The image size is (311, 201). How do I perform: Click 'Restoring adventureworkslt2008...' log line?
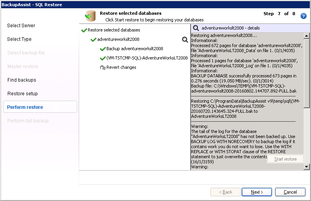224,35
